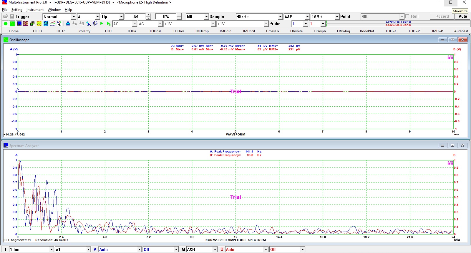This screenshot has height=253, width=471.
Task: Open the NIL dropdown
Action: coord(207,17)
